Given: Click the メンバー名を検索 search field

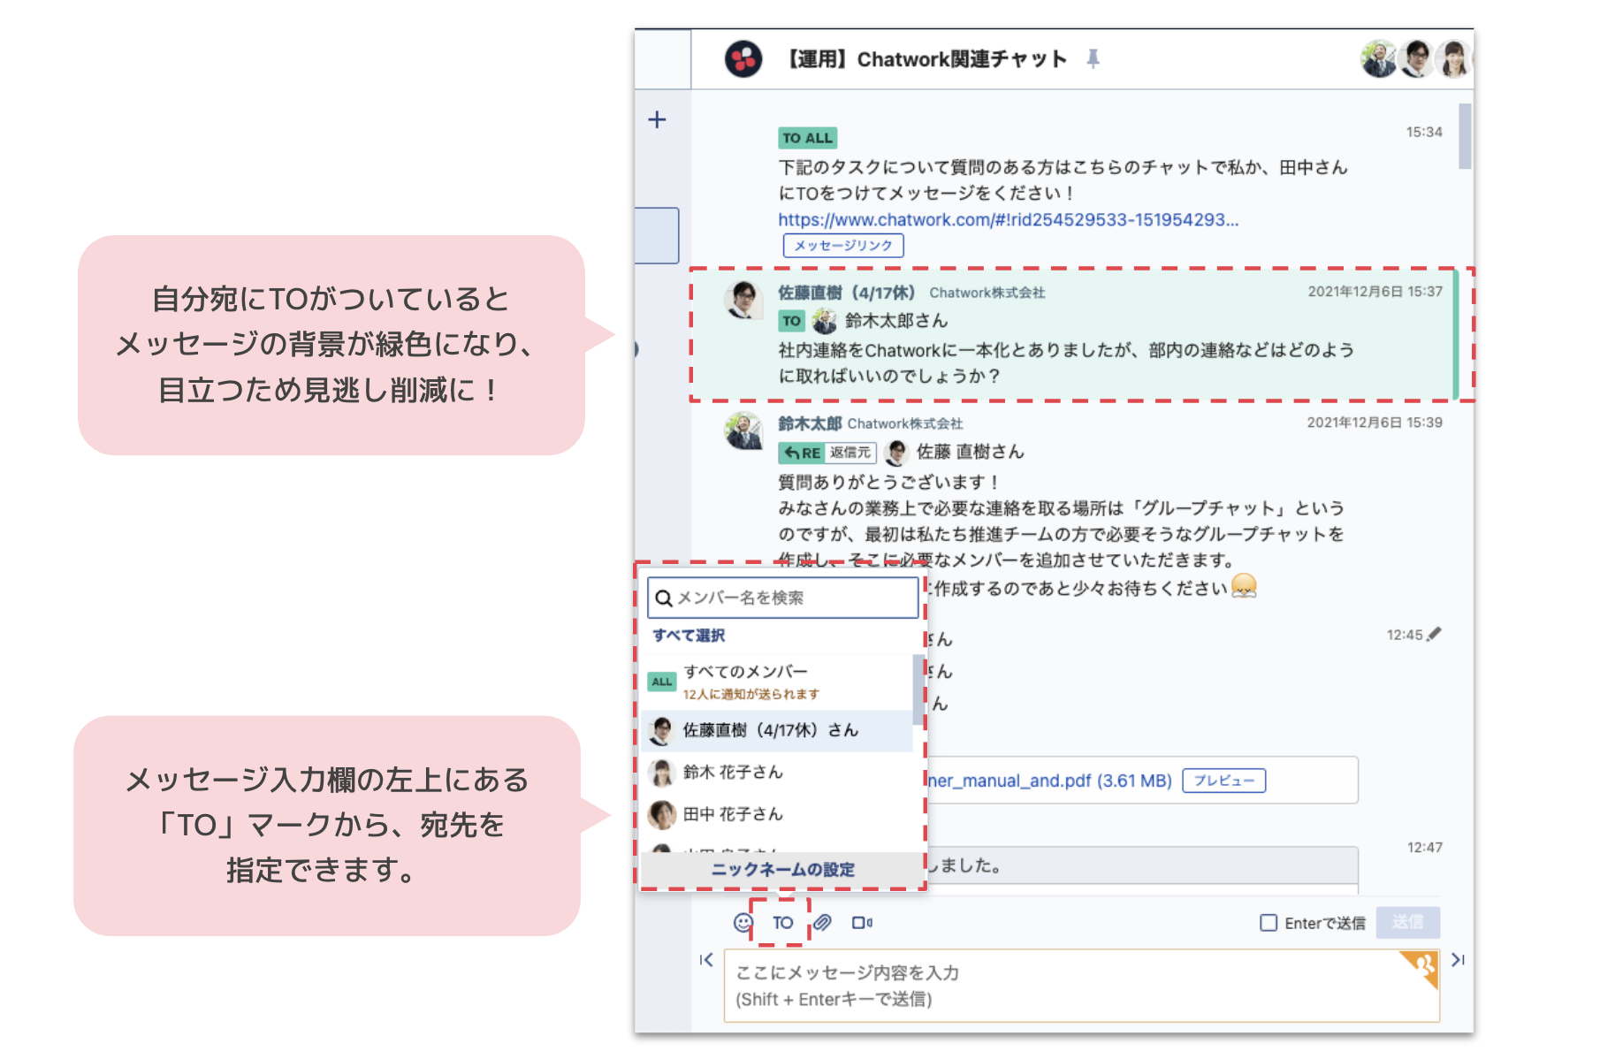Looking at the screenshot, I should click(x=783, y=598).
